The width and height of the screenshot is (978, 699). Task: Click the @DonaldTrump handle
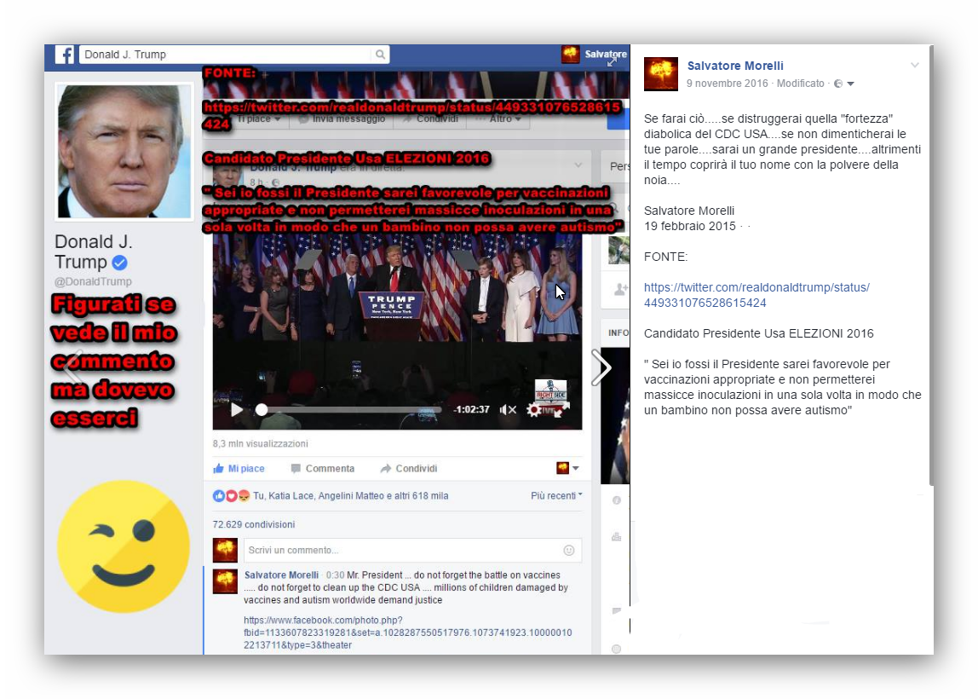tap(93, 281)
